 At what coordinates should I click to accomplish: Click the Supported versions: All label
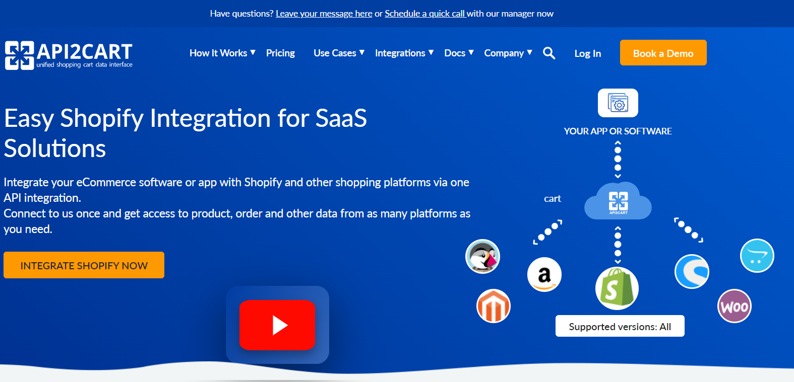tap(620, 326)
